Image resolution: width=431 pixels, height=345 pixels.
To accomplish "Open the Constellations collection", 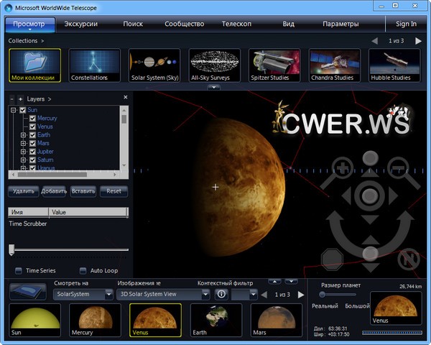I will click(94, 65).
